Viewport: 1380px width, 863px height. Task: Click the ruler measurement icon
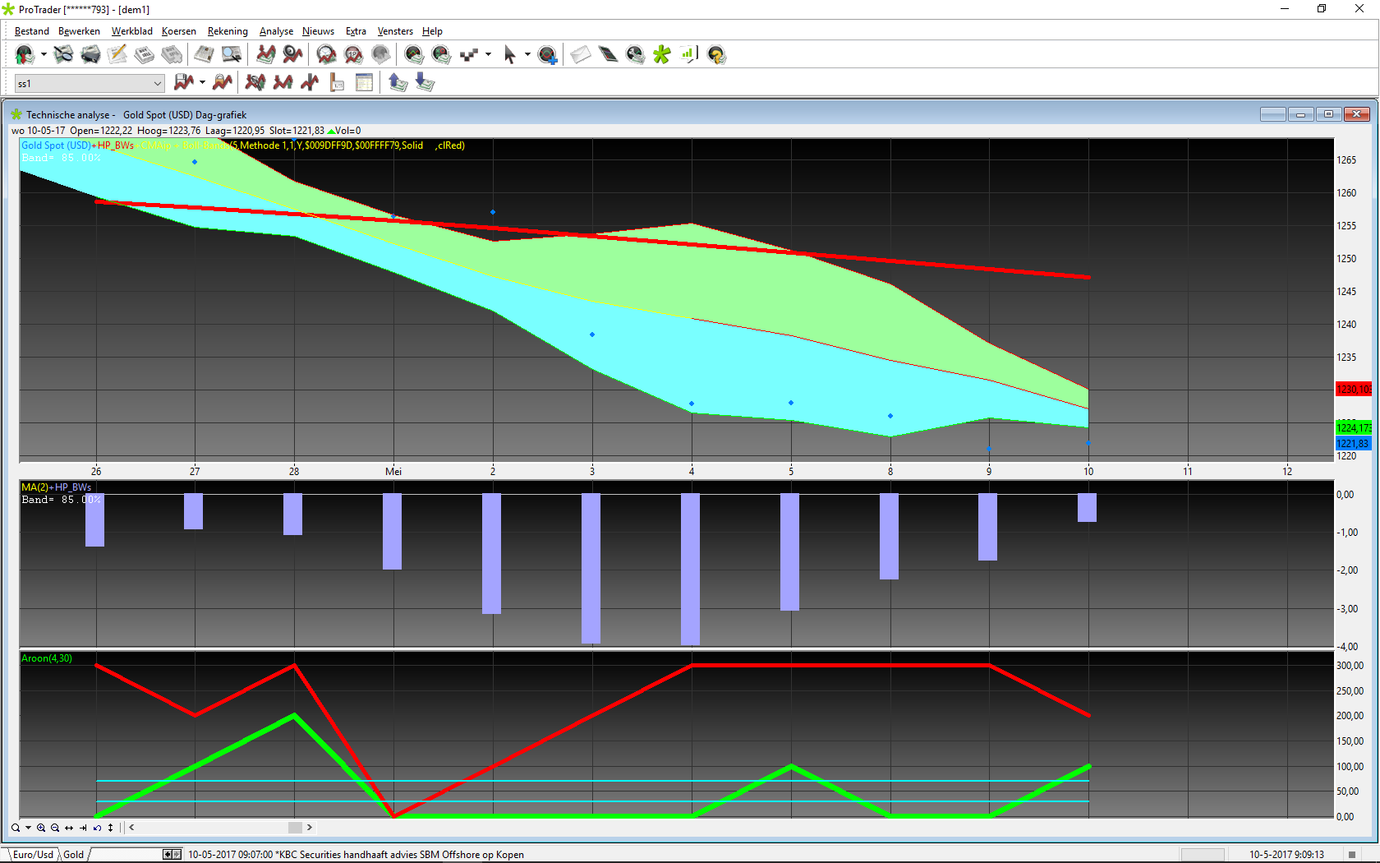click(x=337, y=82)
